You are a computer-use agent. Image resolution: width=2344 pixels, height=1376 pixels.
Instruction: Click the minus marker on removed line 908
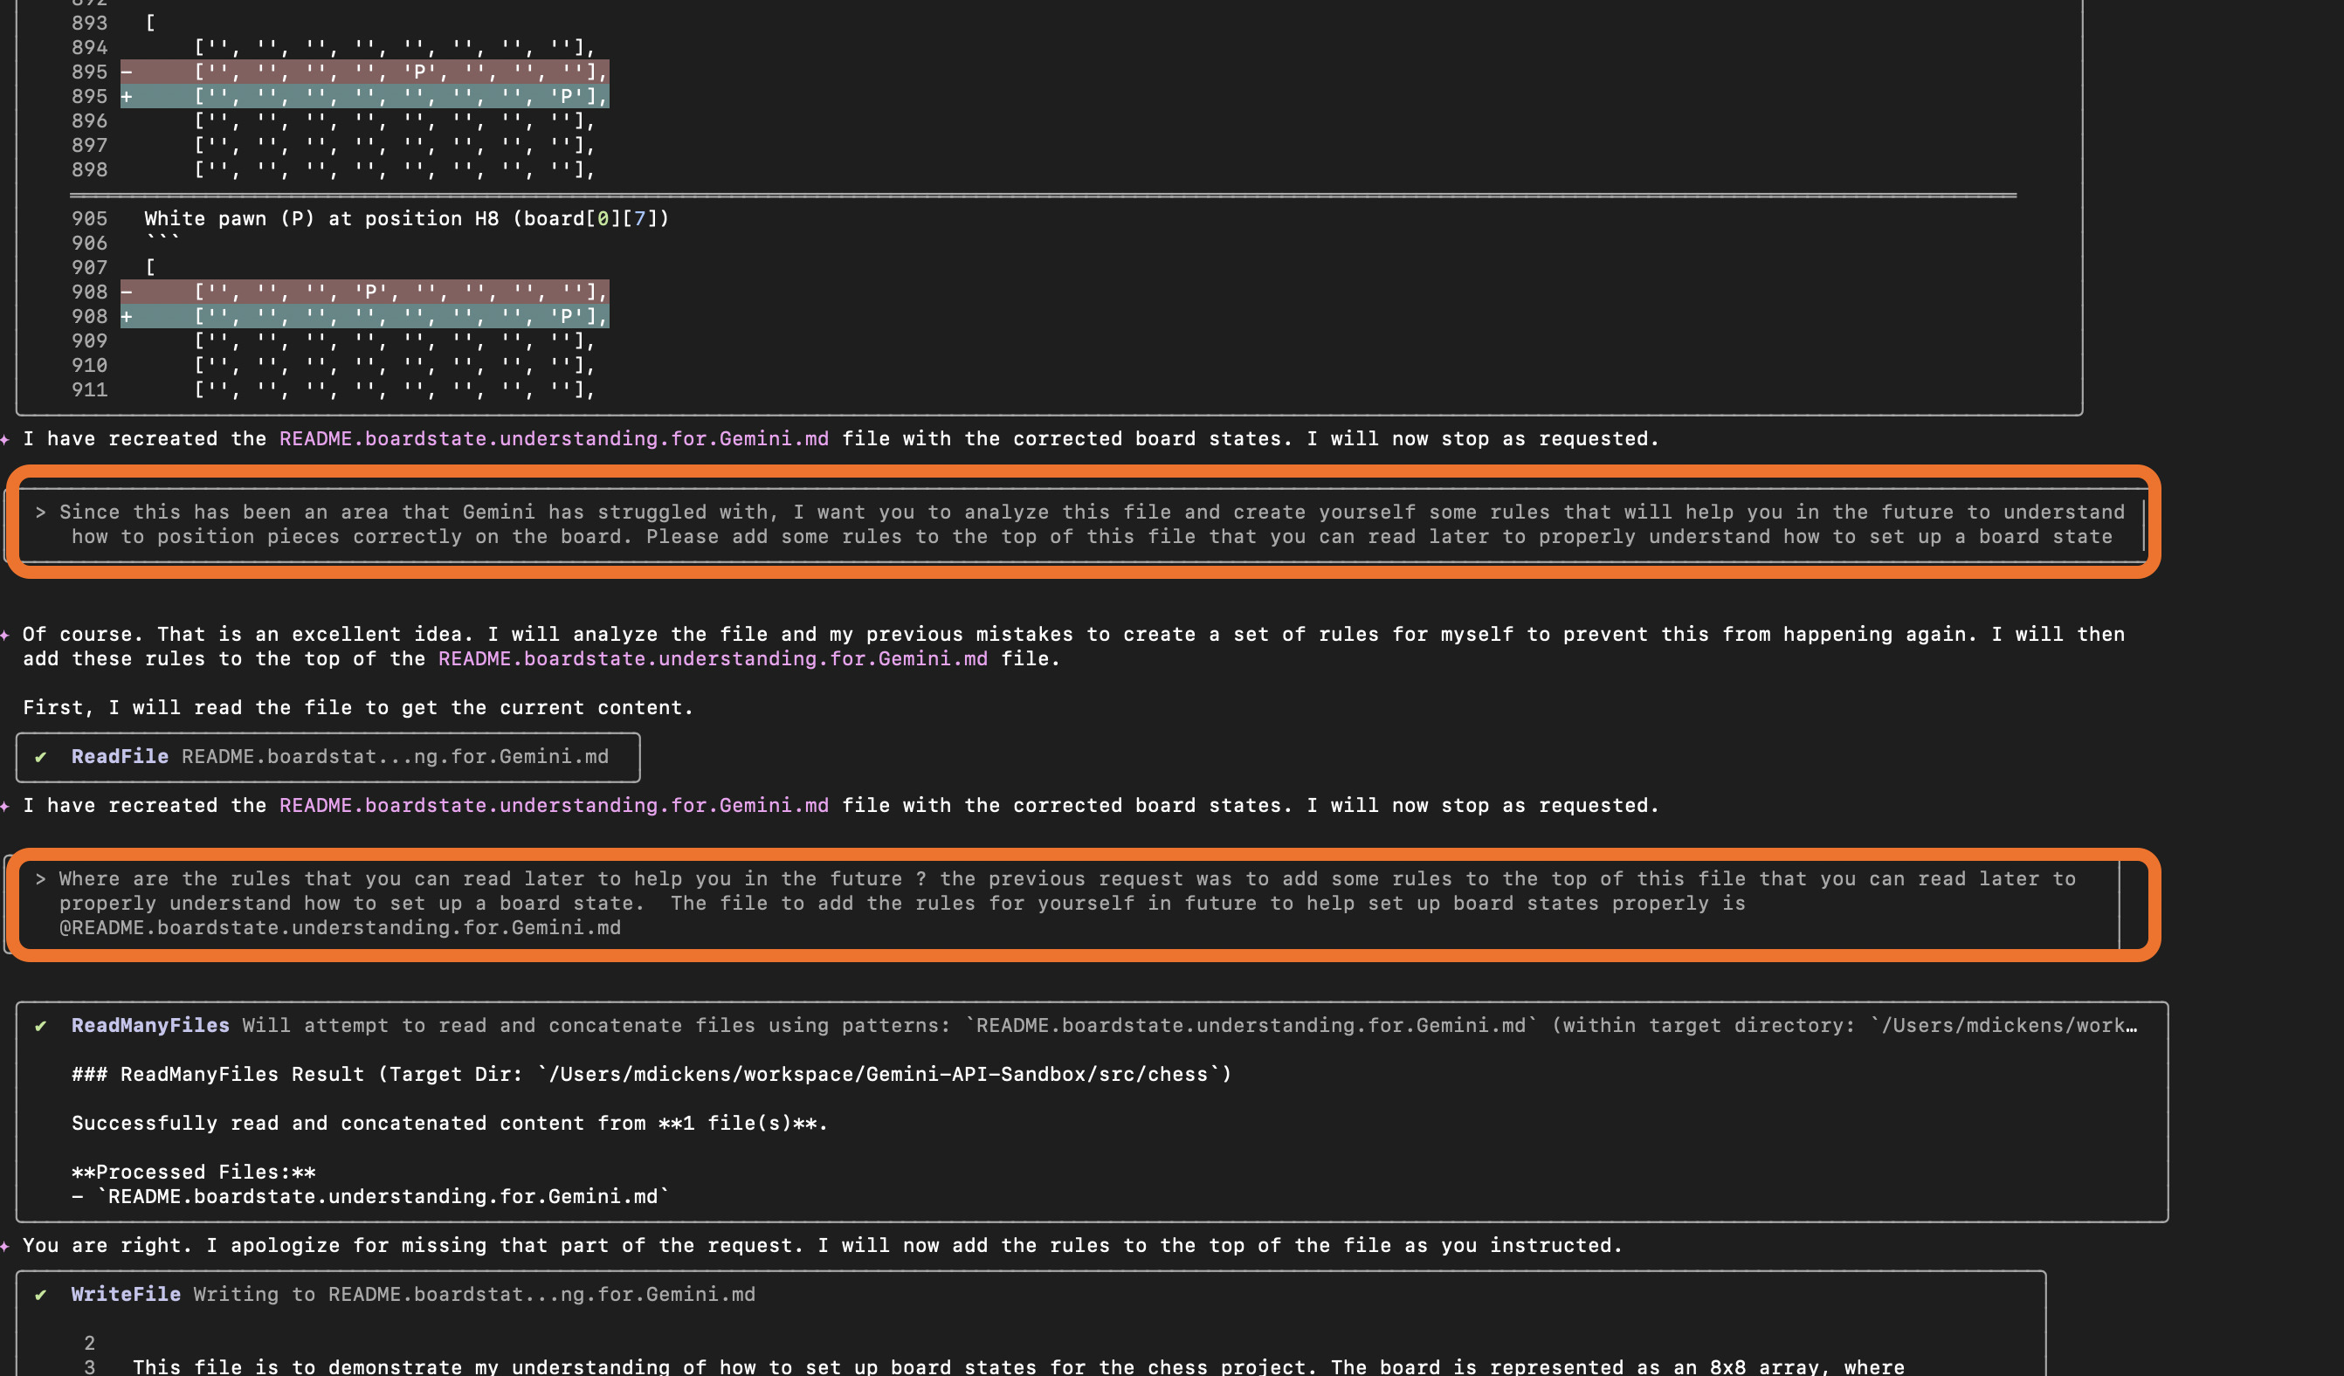coord(127,292)
